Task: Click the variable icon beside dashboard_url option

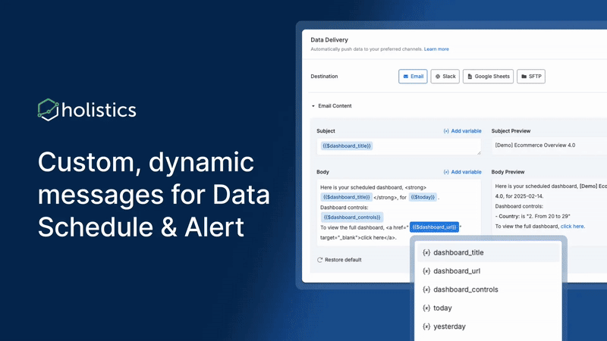Action: click(x=426, y=271)
